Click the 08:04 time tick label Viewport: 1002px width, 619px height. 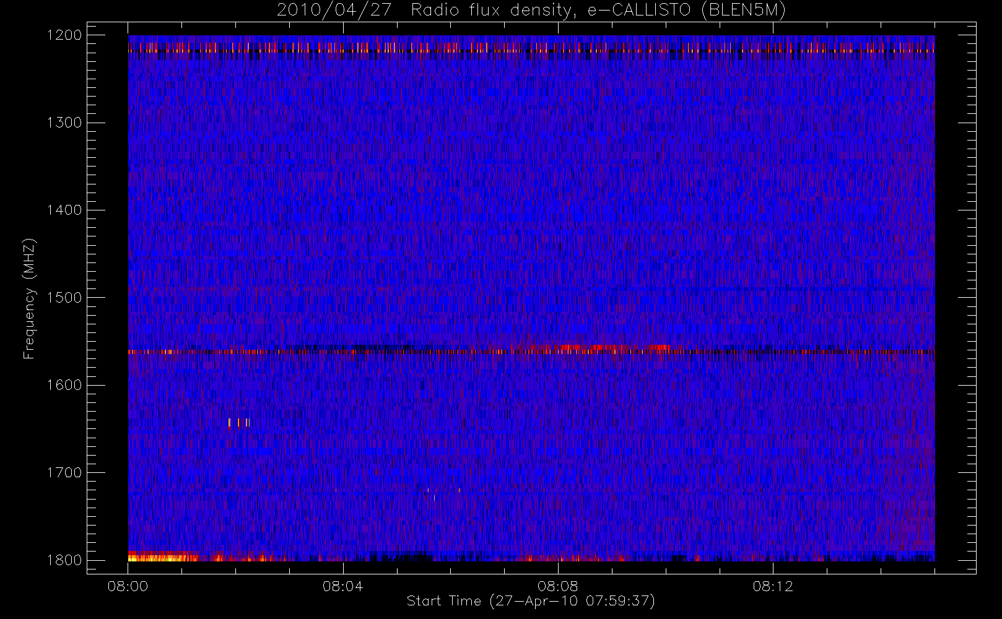coord(342,586)
